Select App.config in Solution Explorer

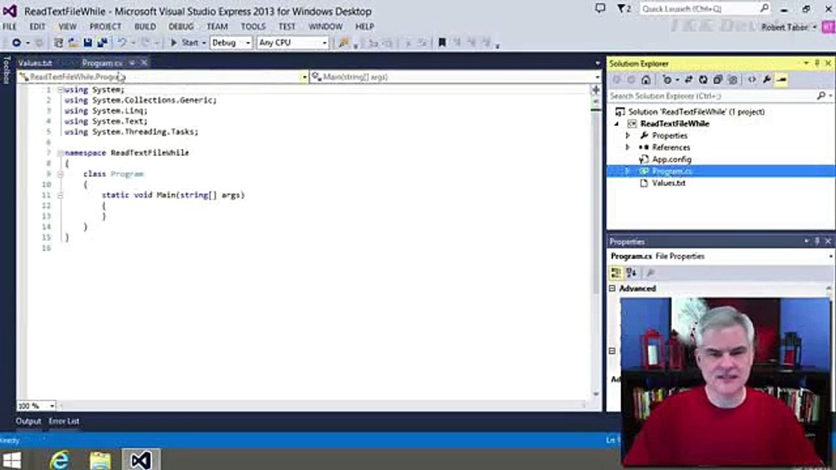tap(671, 159)
